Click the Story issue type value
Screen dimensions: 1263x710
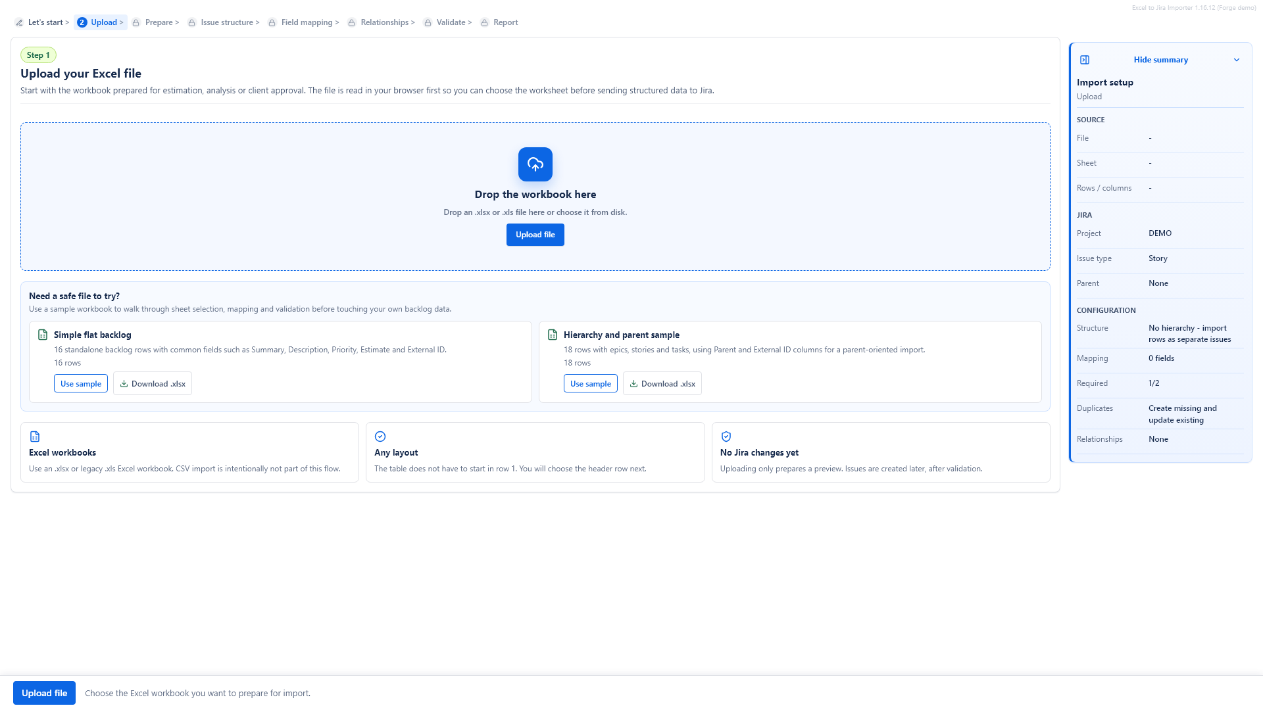point(1158,258)
